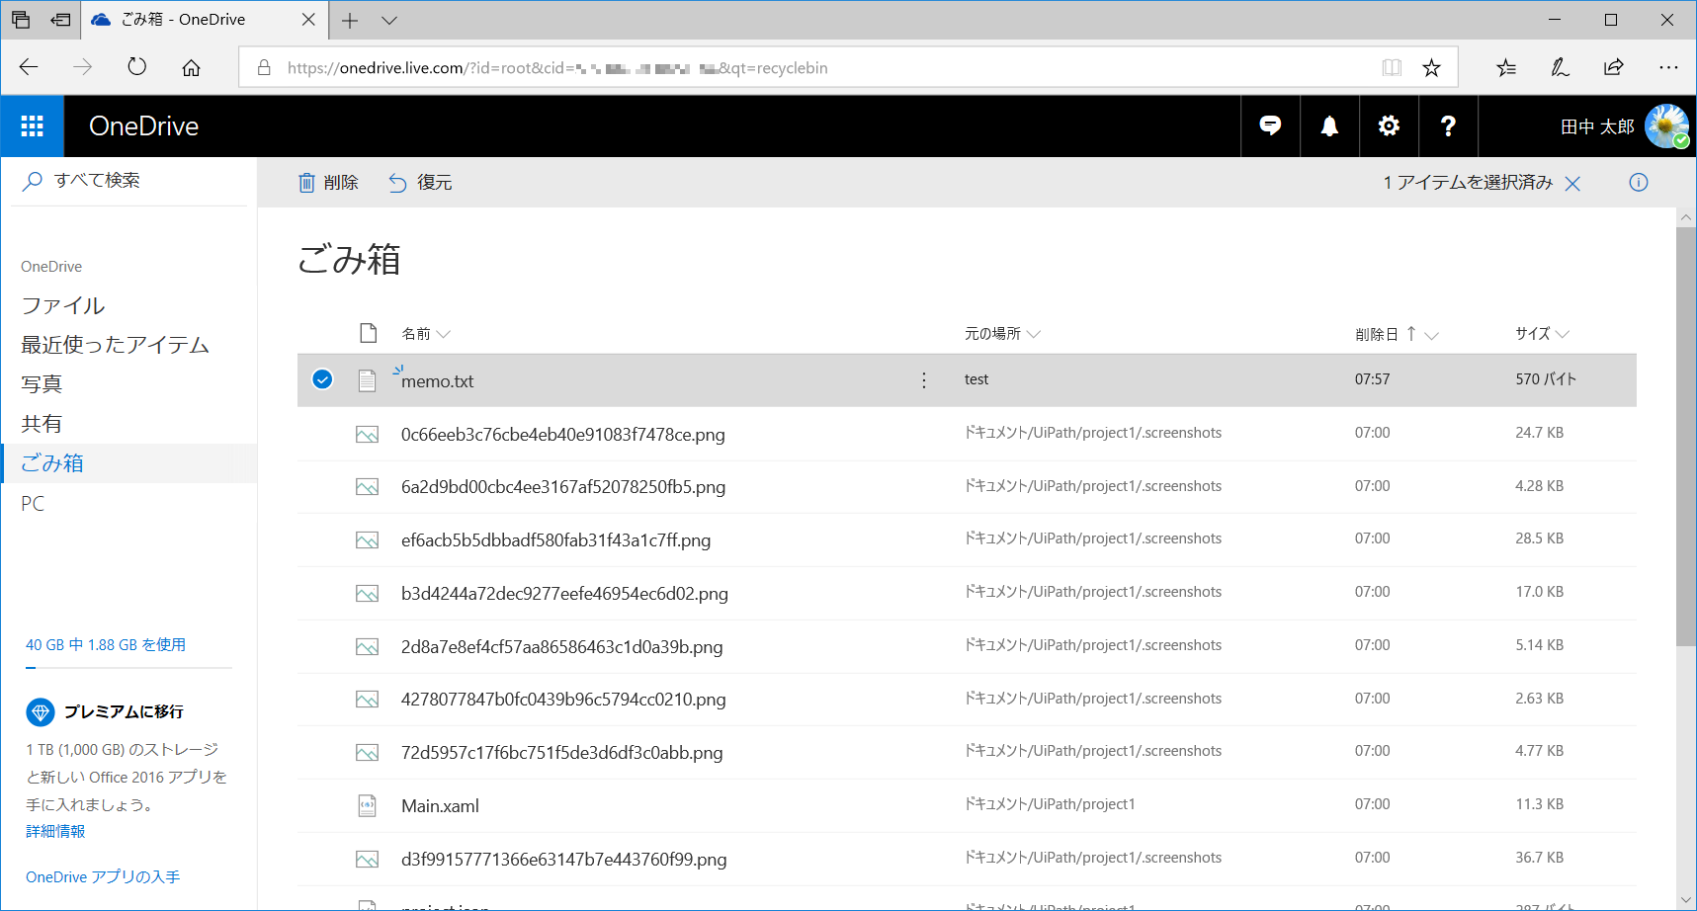The image size is (1697, 911).
Task: Open the 名前 column sort dropdown
Action: (x=443, y=334)
